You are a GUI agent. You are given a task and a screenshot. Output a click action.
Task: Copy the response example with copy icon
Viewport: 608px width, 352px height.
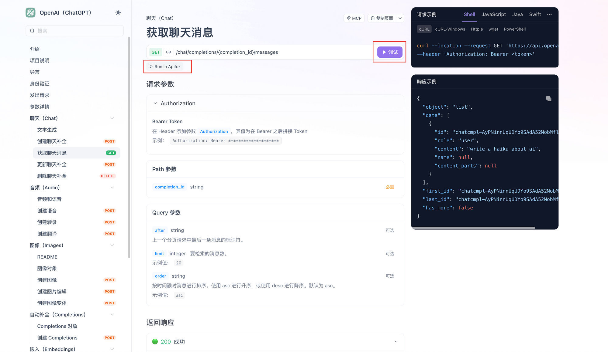pos(548,99)
